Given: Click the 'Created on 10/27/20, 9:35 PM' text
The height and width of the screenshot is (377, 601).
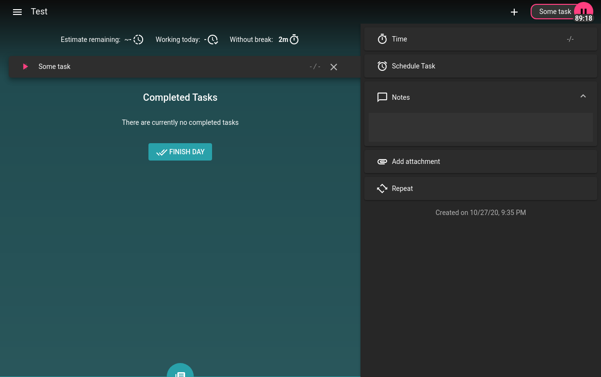Looking at the screenshot, I should point(481,213).
